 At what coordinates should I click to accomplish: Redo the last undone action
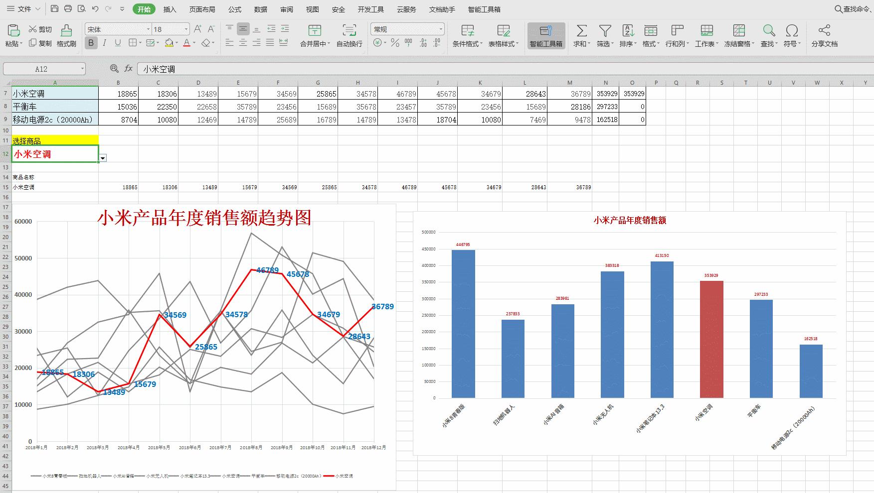tap(108, 9)
